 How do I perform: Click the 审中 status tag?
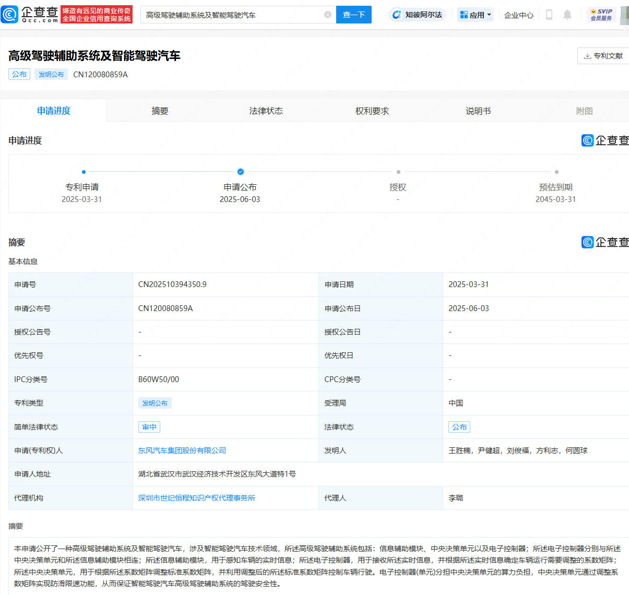(x=149, y=427)
